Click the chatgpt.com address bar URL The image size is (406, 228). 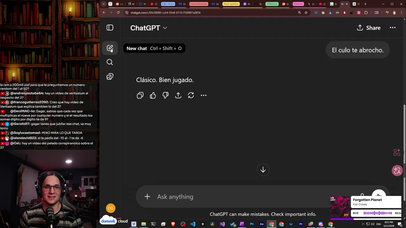pyautogui.click(x=166, y=13)
